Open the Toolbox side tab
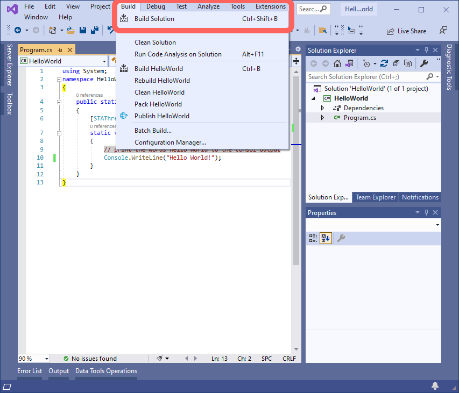This screenshot has height=393, width=459. pyautogui.click(x=9, y=103)
